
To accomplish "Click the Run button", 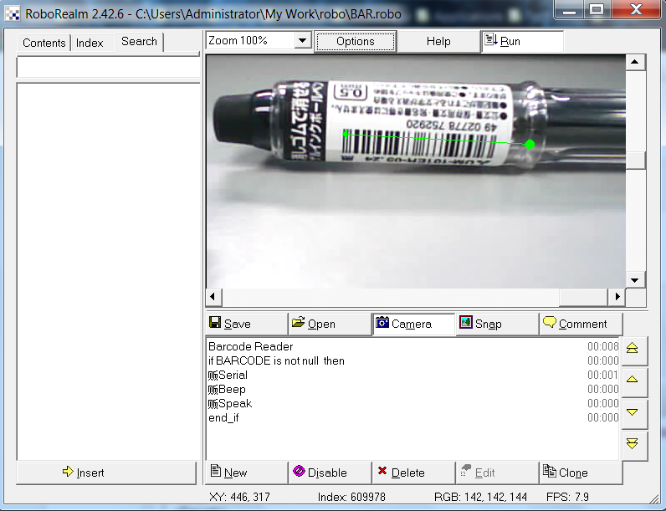I will (x=522, y=41).
